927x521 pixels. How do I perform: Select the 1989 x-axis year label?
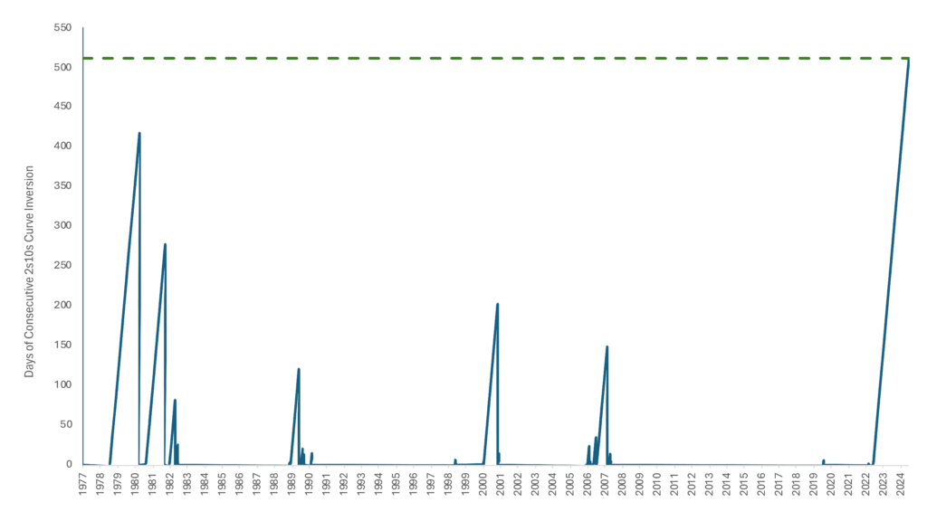coord(291,483)
